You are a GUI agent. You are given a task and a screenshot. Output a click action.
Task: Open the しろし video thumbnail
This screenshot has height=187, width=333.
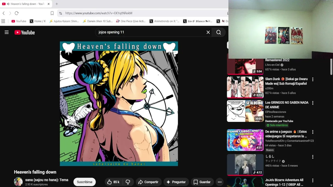(x=245, y=165)
